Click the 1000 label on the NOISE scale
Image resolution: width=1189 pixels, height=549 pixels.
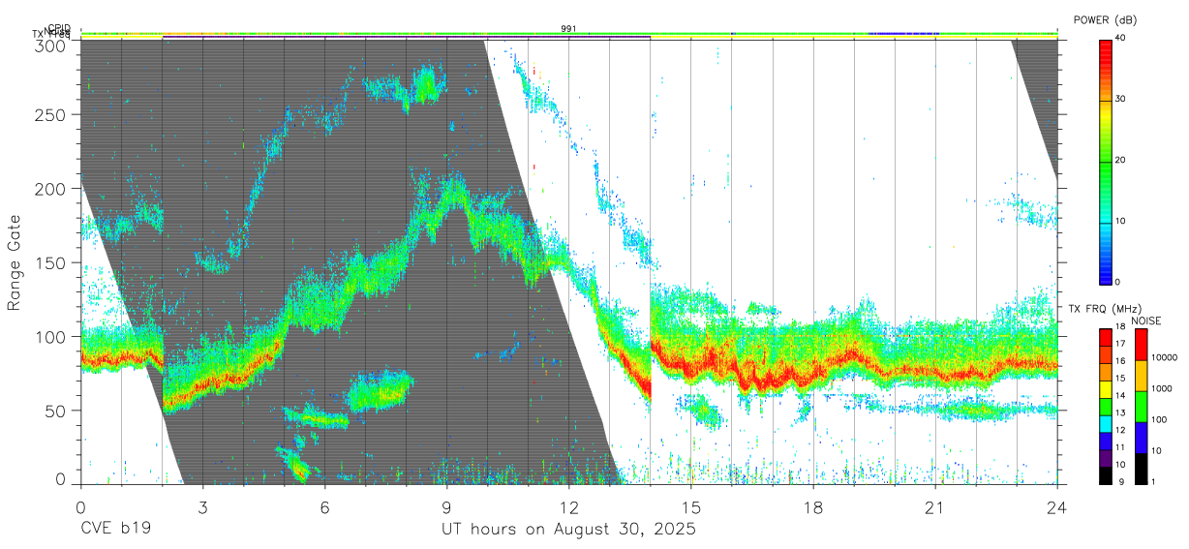click(1162, 390)
